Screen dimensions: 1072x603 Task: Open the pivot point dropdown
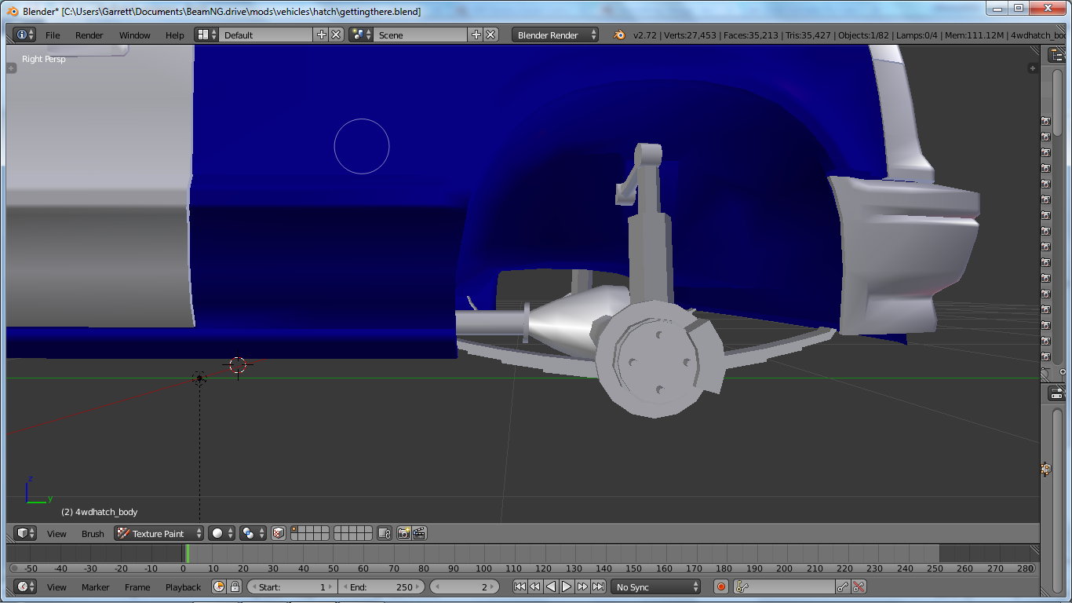click(253, 533)
